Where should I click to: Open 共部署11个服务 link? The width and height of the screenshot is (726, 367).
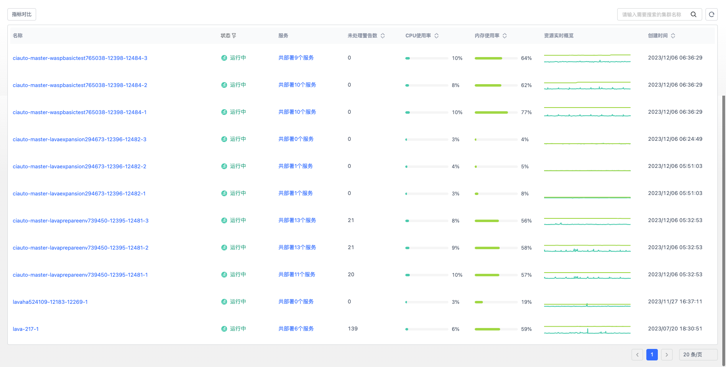[x=297, y=275]
